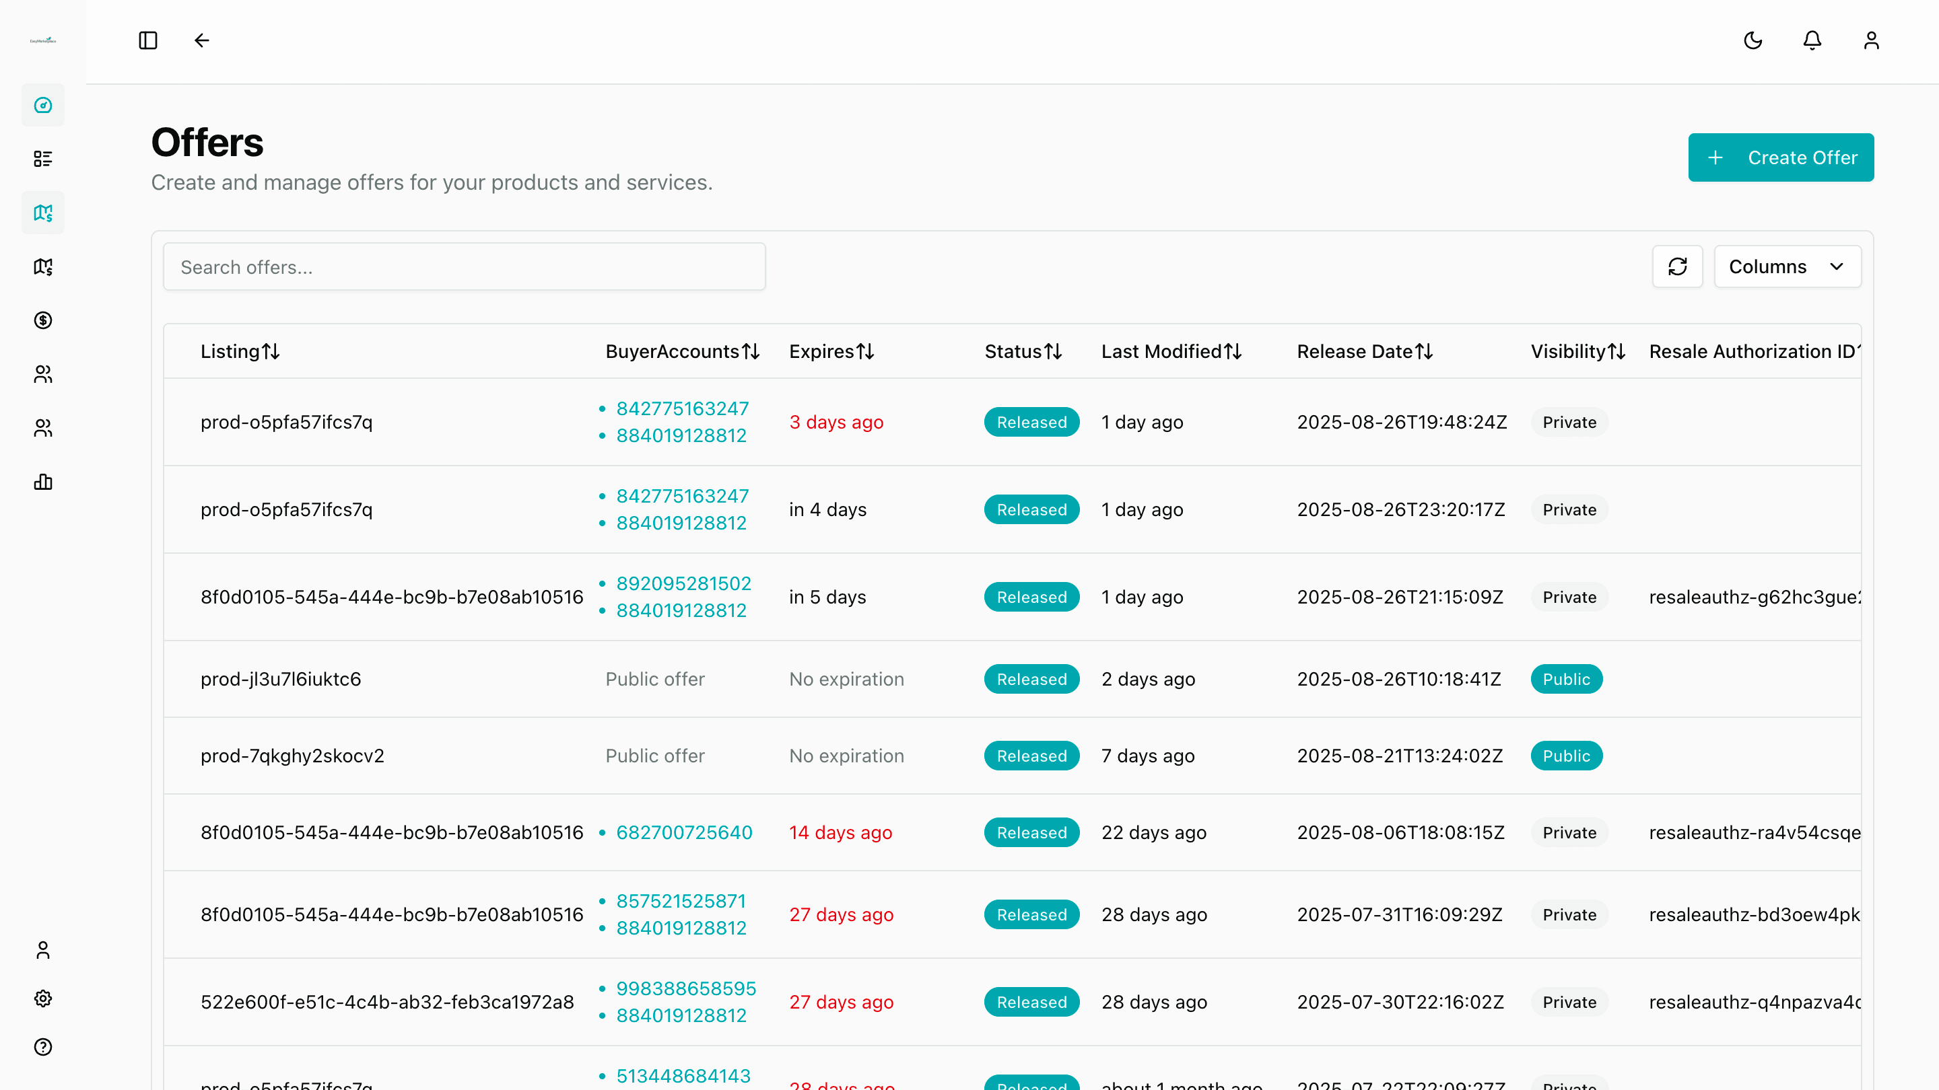Open the help question mark icon

click(43, 1047)
